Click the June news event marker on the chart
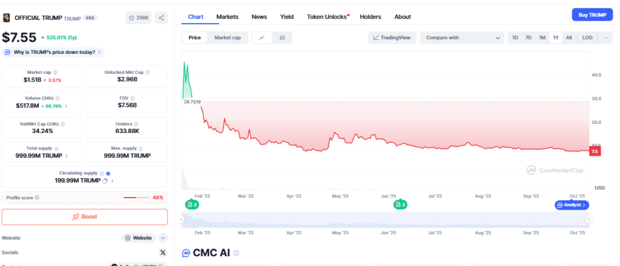Image resolution: width=620 pixels, height=266 pixels. pyautogui.click(x=400, y=205)
